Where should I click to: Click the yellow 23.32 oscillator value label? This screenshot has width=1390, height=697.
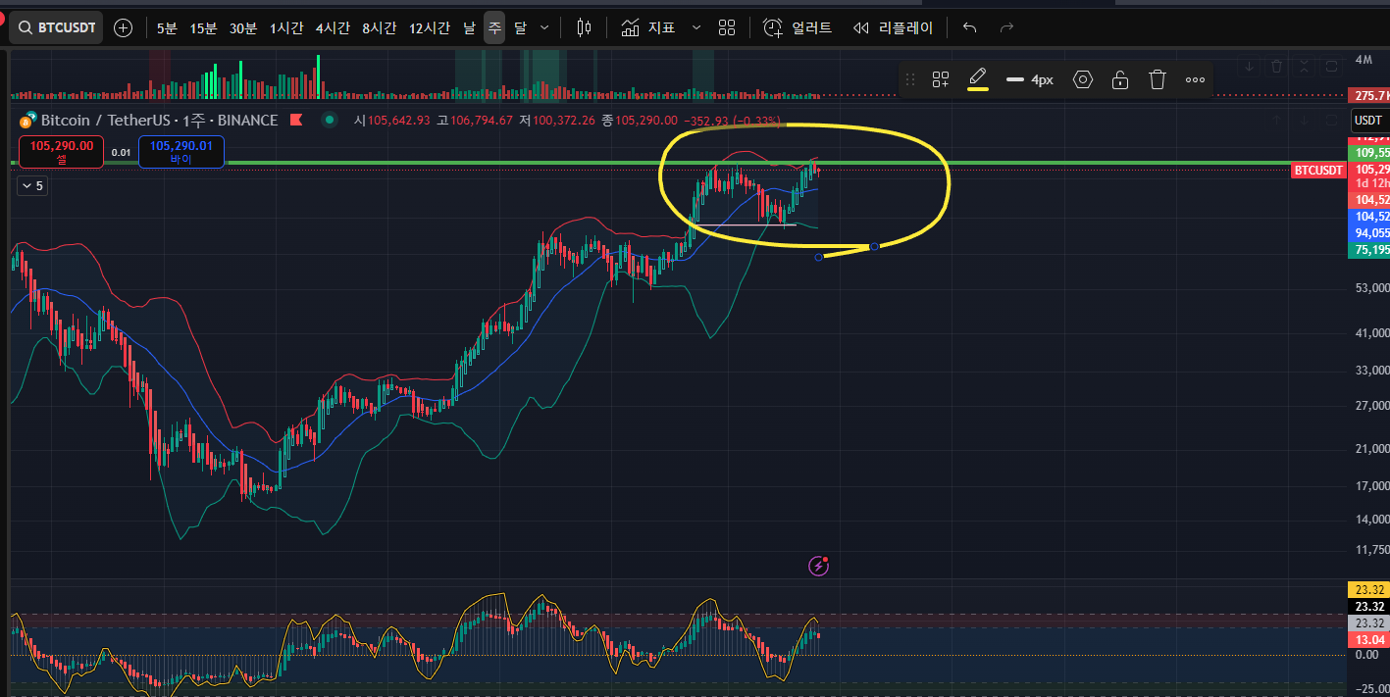[1369, 590]
